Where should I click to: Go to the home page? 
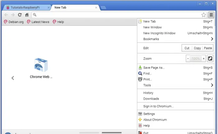[x=27, y=15]
